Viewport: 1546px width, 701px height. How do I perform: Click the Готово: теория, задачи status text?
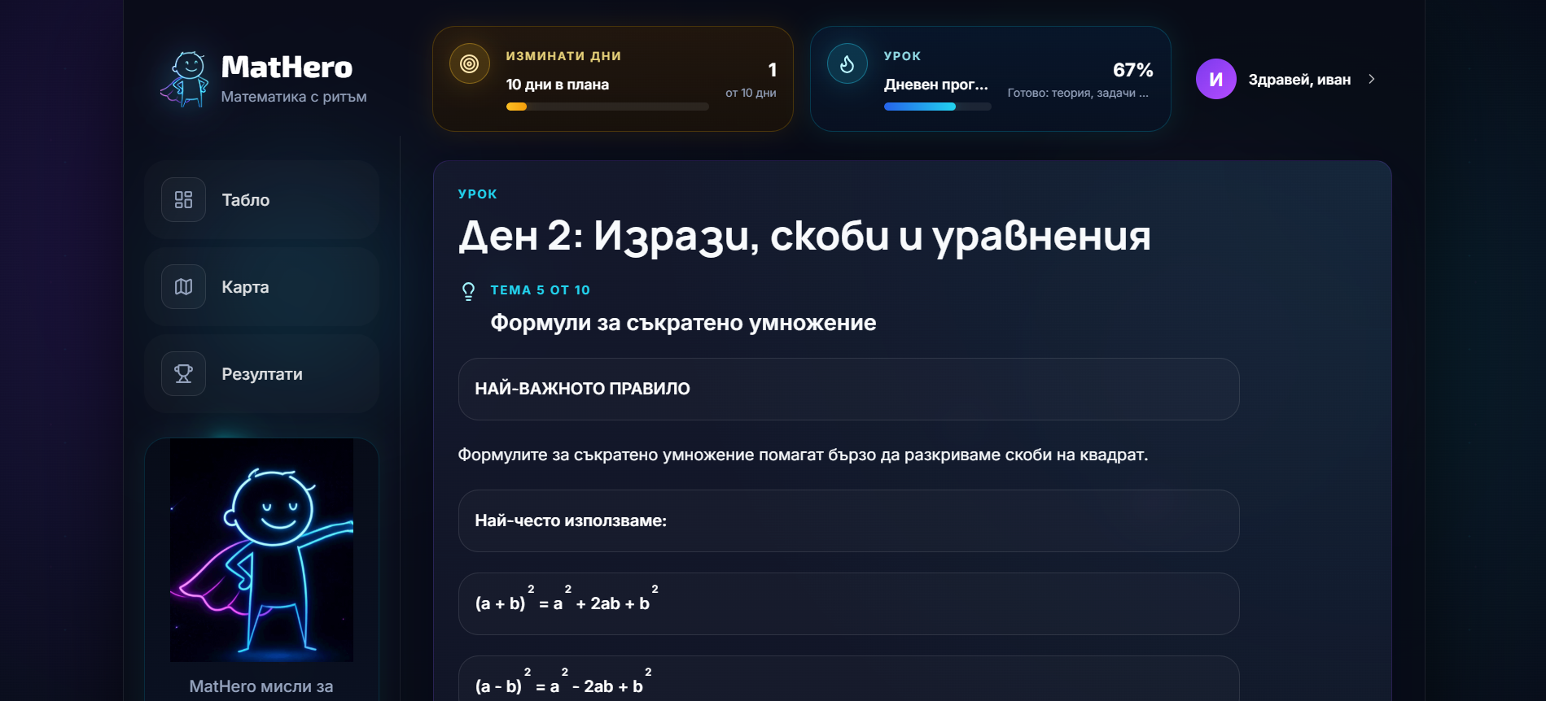1078,93
